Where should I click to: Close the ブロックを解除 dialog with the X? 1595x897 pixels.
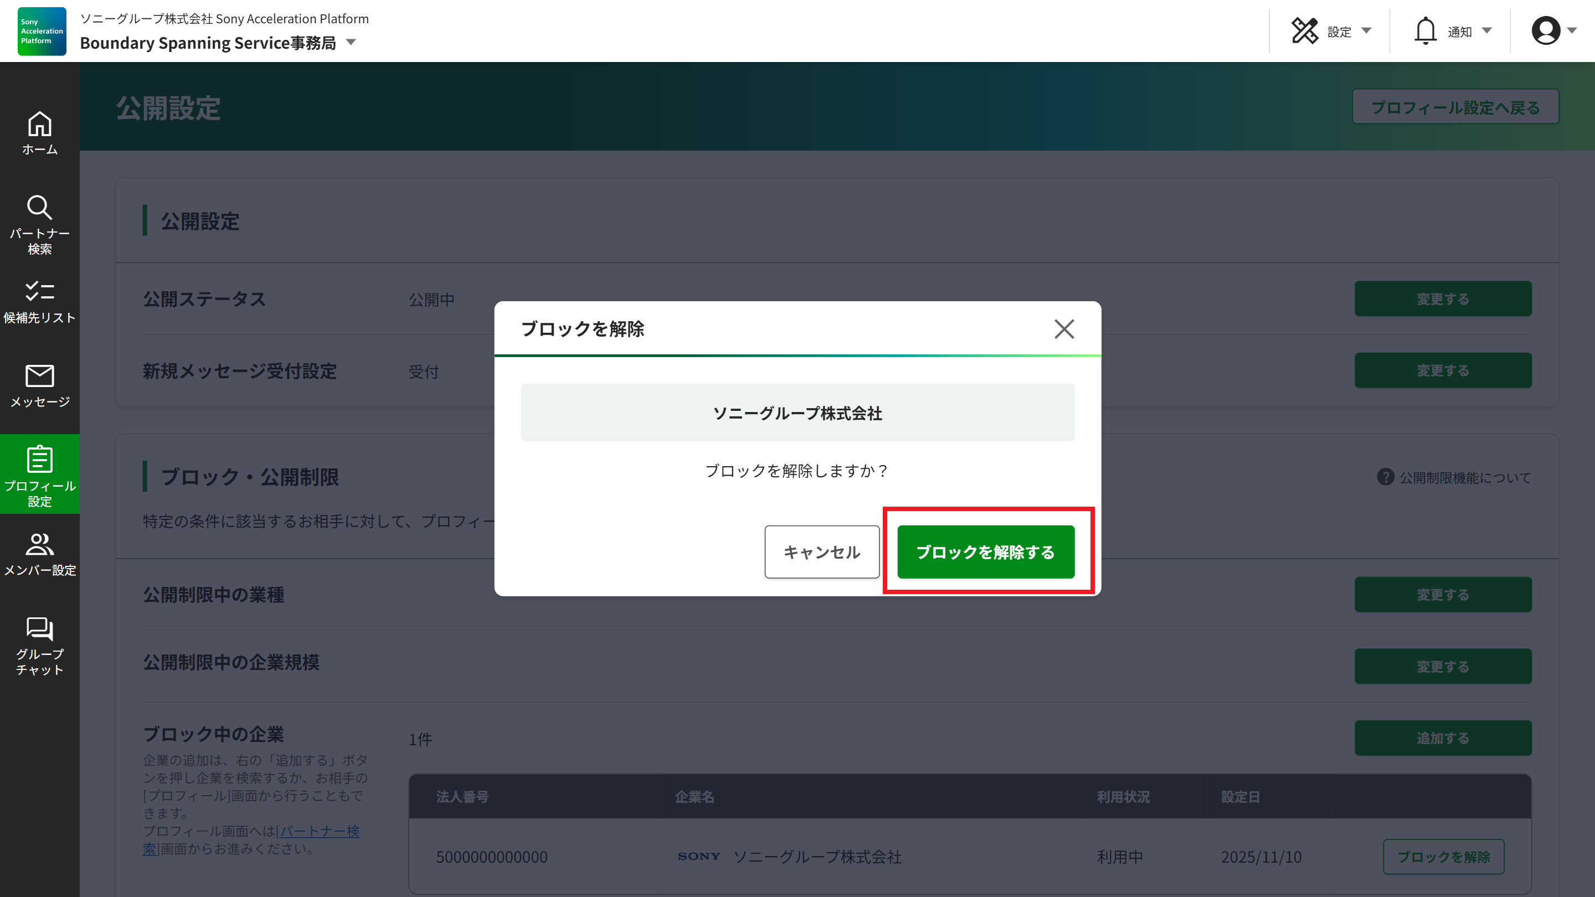(1064, 329)
